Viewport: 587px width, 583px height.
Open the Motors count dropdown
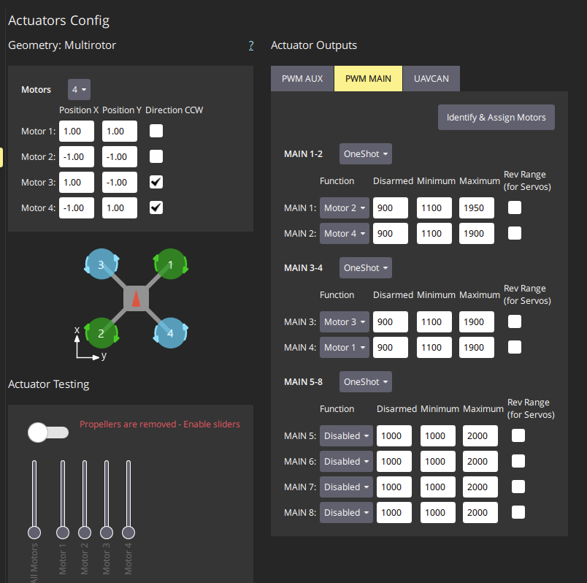click(x=79, y=89)
